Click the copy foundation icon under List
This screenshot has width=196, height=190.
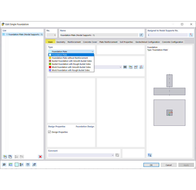(x=10, y=157)
